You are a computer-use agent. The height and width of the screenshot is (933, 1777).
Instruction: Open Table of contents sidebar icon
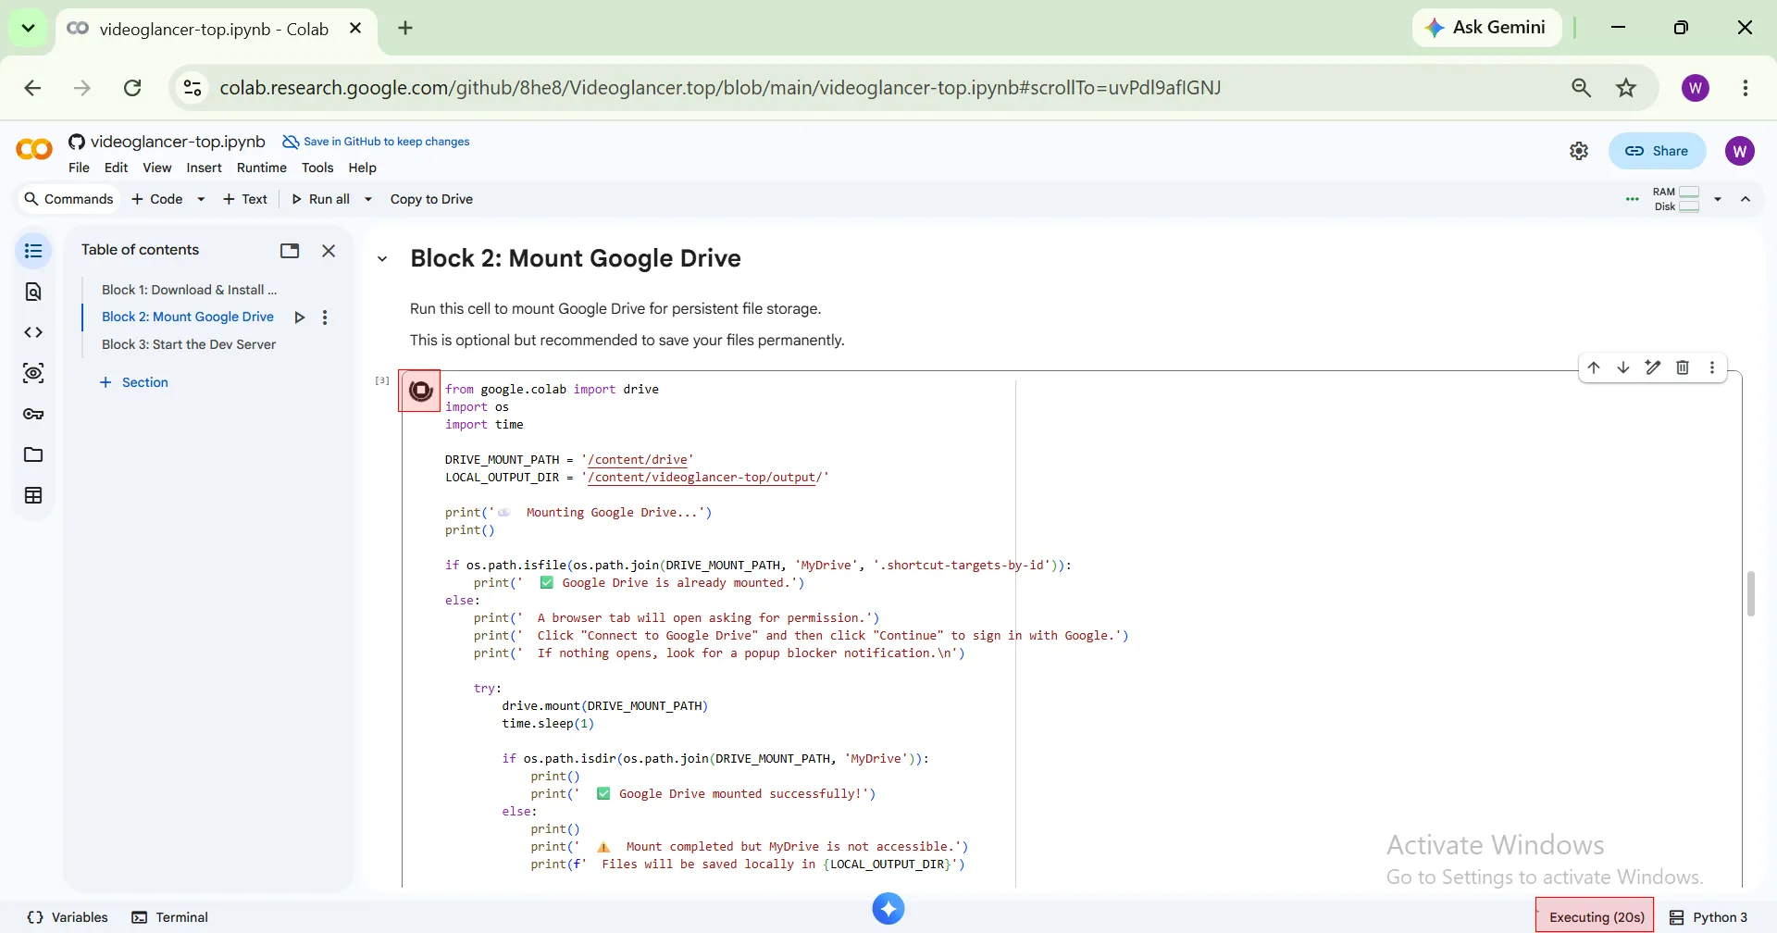click(33, 251)
